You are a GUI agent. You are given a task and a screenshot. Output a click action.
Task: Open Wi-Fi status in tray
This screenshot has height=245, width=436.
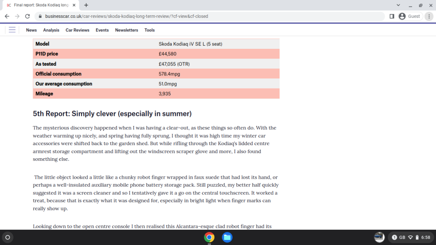click(410, 238)
